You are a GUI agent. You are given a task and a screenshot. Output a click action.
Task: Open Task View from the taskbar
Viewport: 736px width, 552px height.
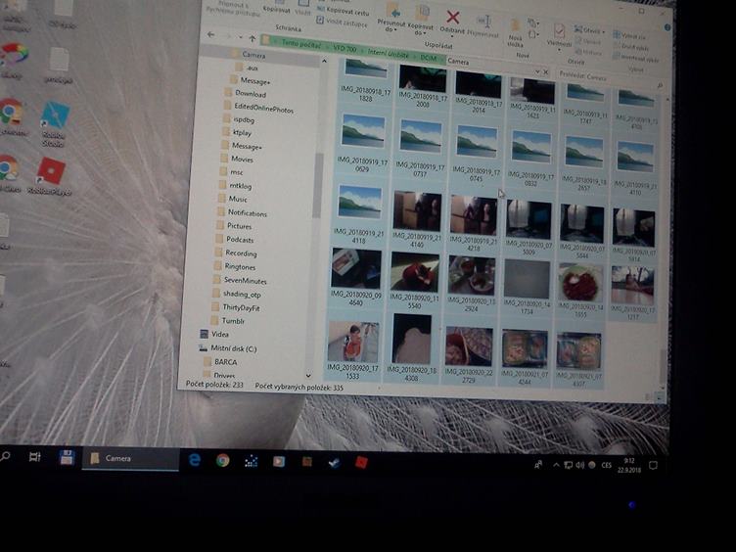34,456
